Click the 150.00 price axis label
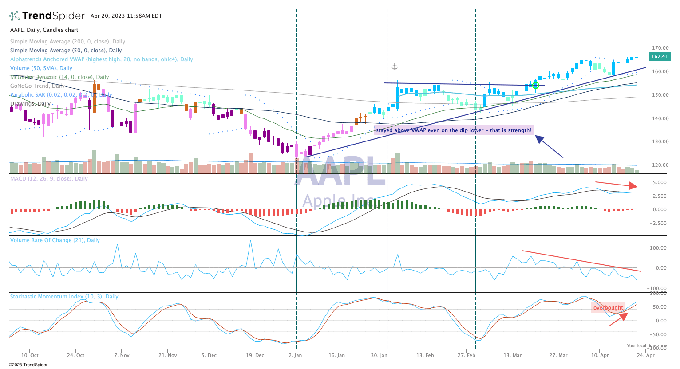680x369 pixels. [660, 95]
